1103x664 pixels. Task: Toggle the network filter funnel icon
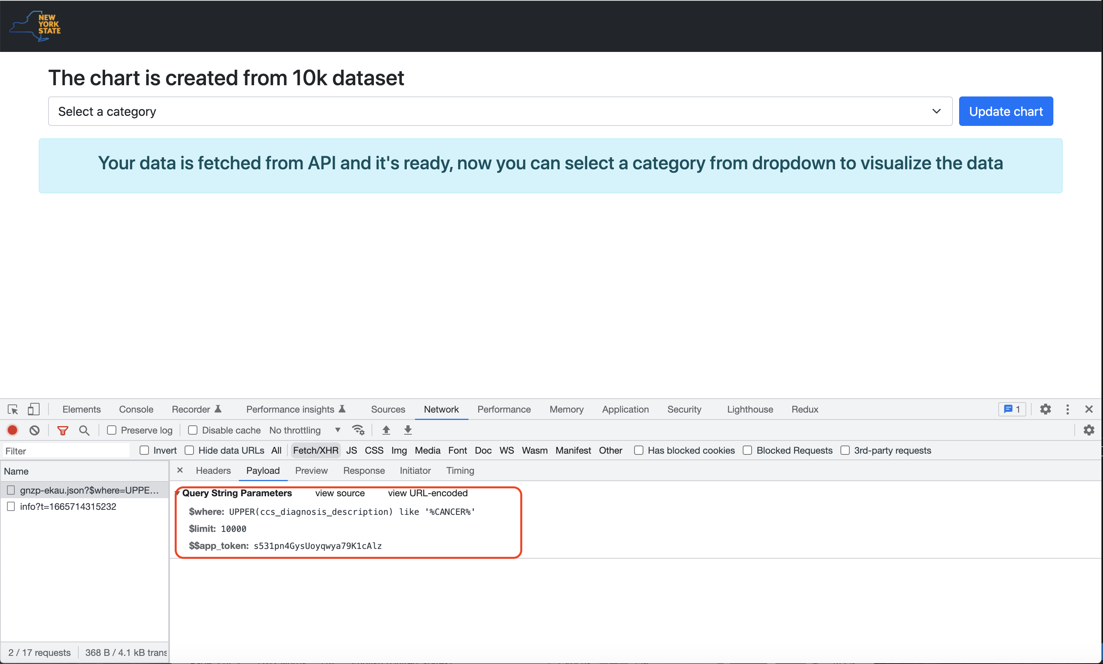click(x=63, y=430)
